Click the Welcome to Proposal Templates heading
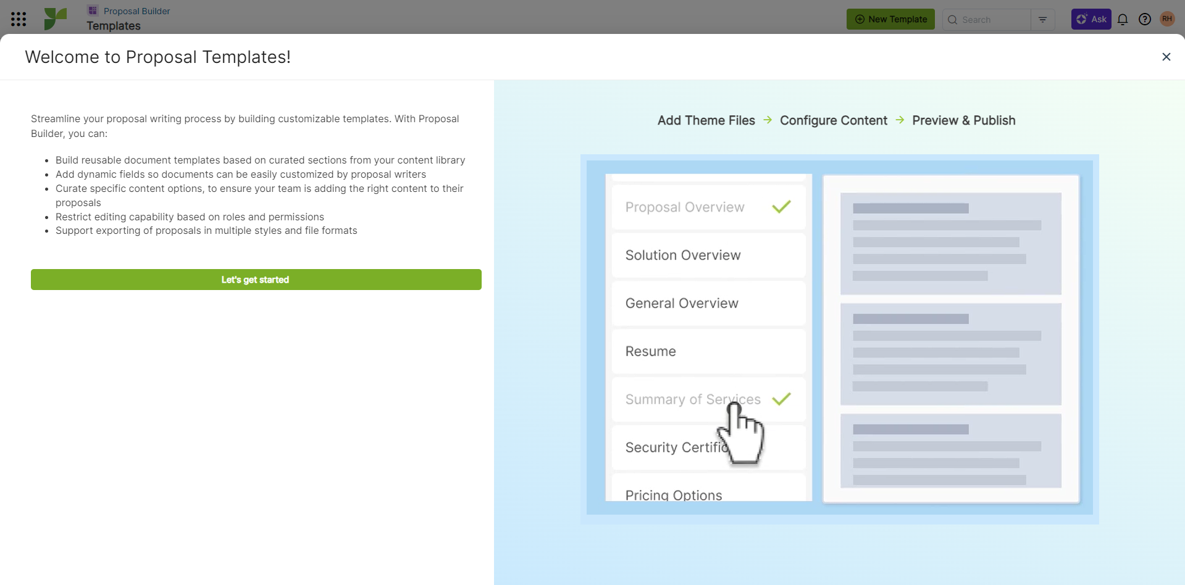Viewport: 1185px width, 585px height. pos(158,57)
